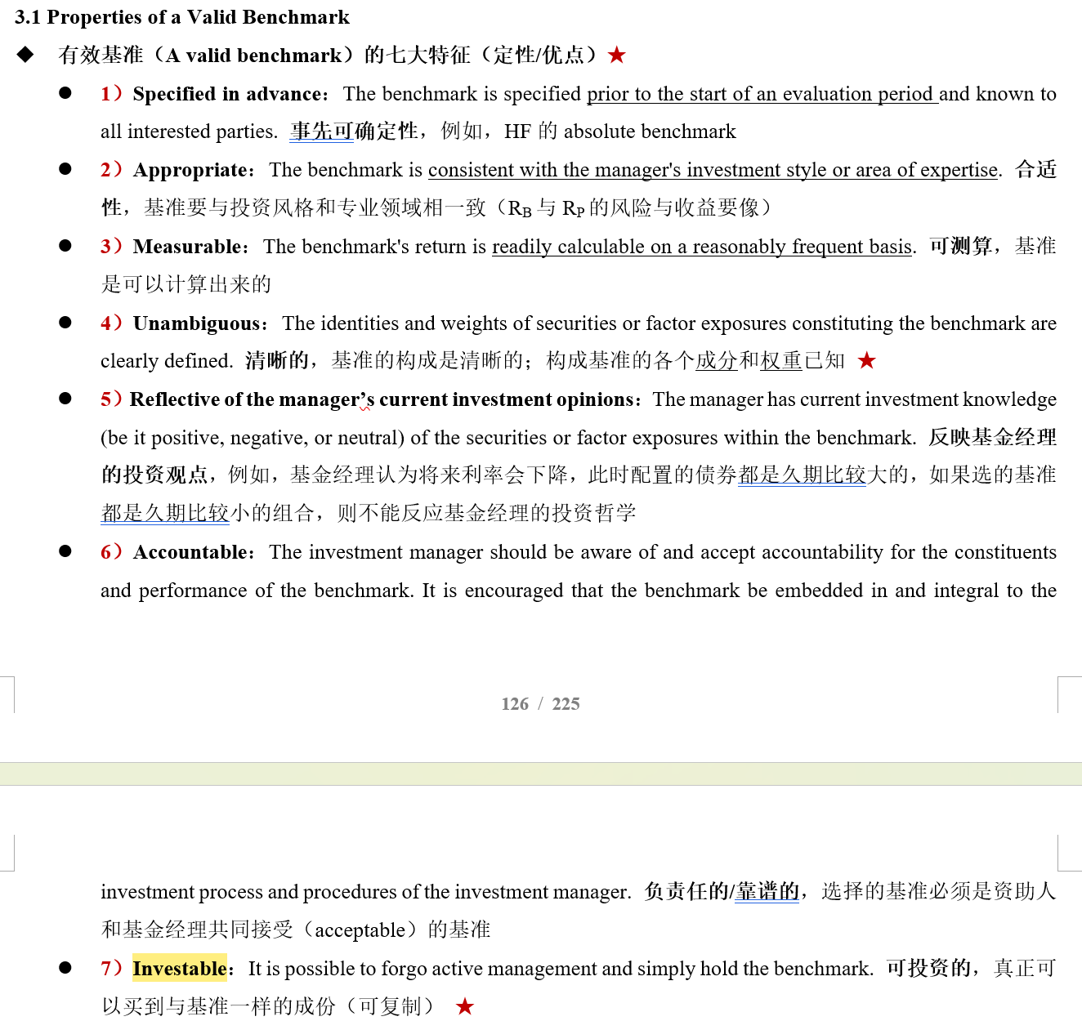
Task: Click the bold term Measurable
Action: (x=190, y=247)
